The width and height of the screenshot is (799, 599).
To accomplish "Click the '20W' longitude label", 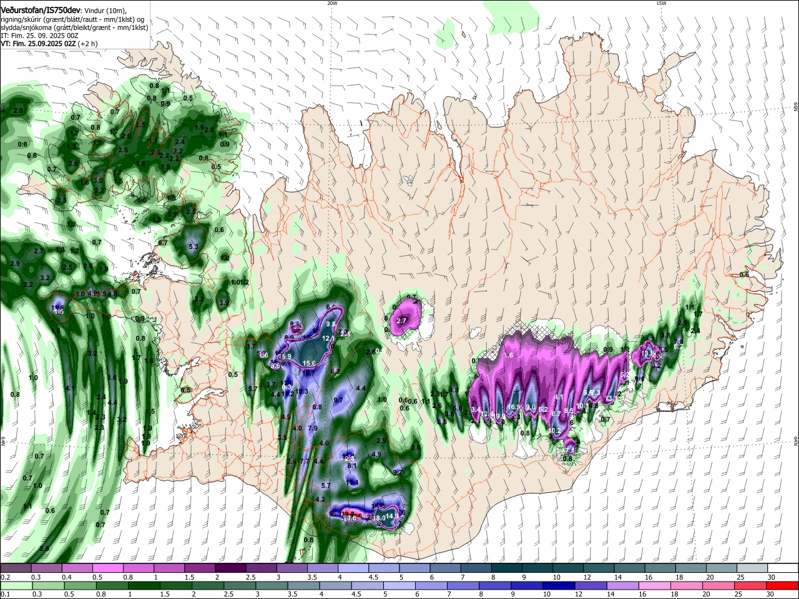I will tap(332, 3).
